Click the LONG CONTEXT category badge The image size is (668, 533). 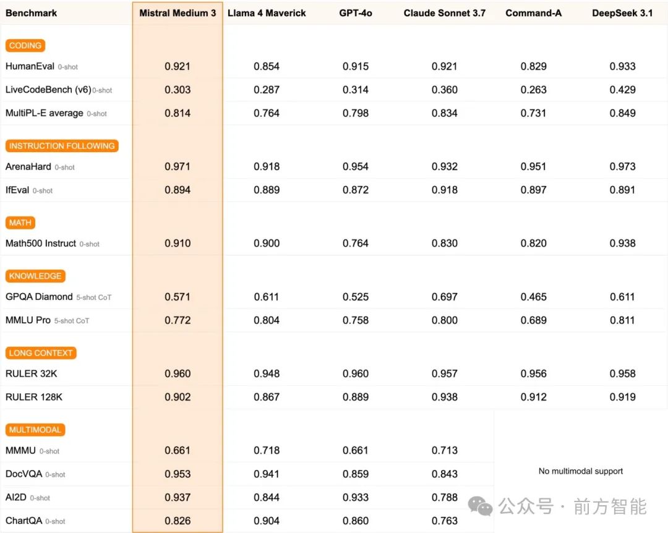[40, 353]
